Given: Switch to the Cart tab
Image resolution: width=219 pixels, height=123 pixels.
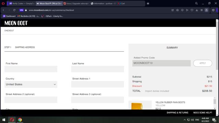Looking at the screenshot, I should [122, 4].
